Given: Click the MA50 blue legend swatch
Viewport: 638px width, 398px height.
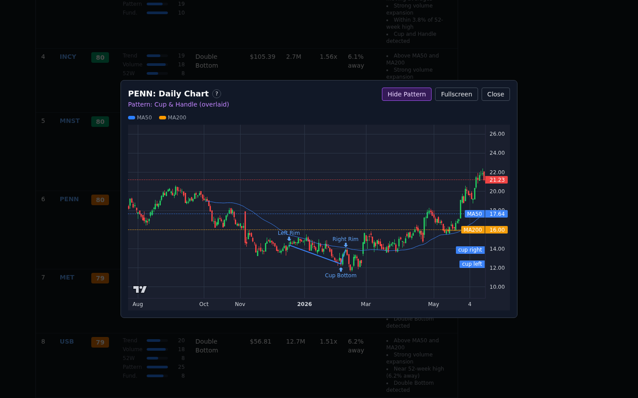Looking at the screenshot, I should point(132,118).
